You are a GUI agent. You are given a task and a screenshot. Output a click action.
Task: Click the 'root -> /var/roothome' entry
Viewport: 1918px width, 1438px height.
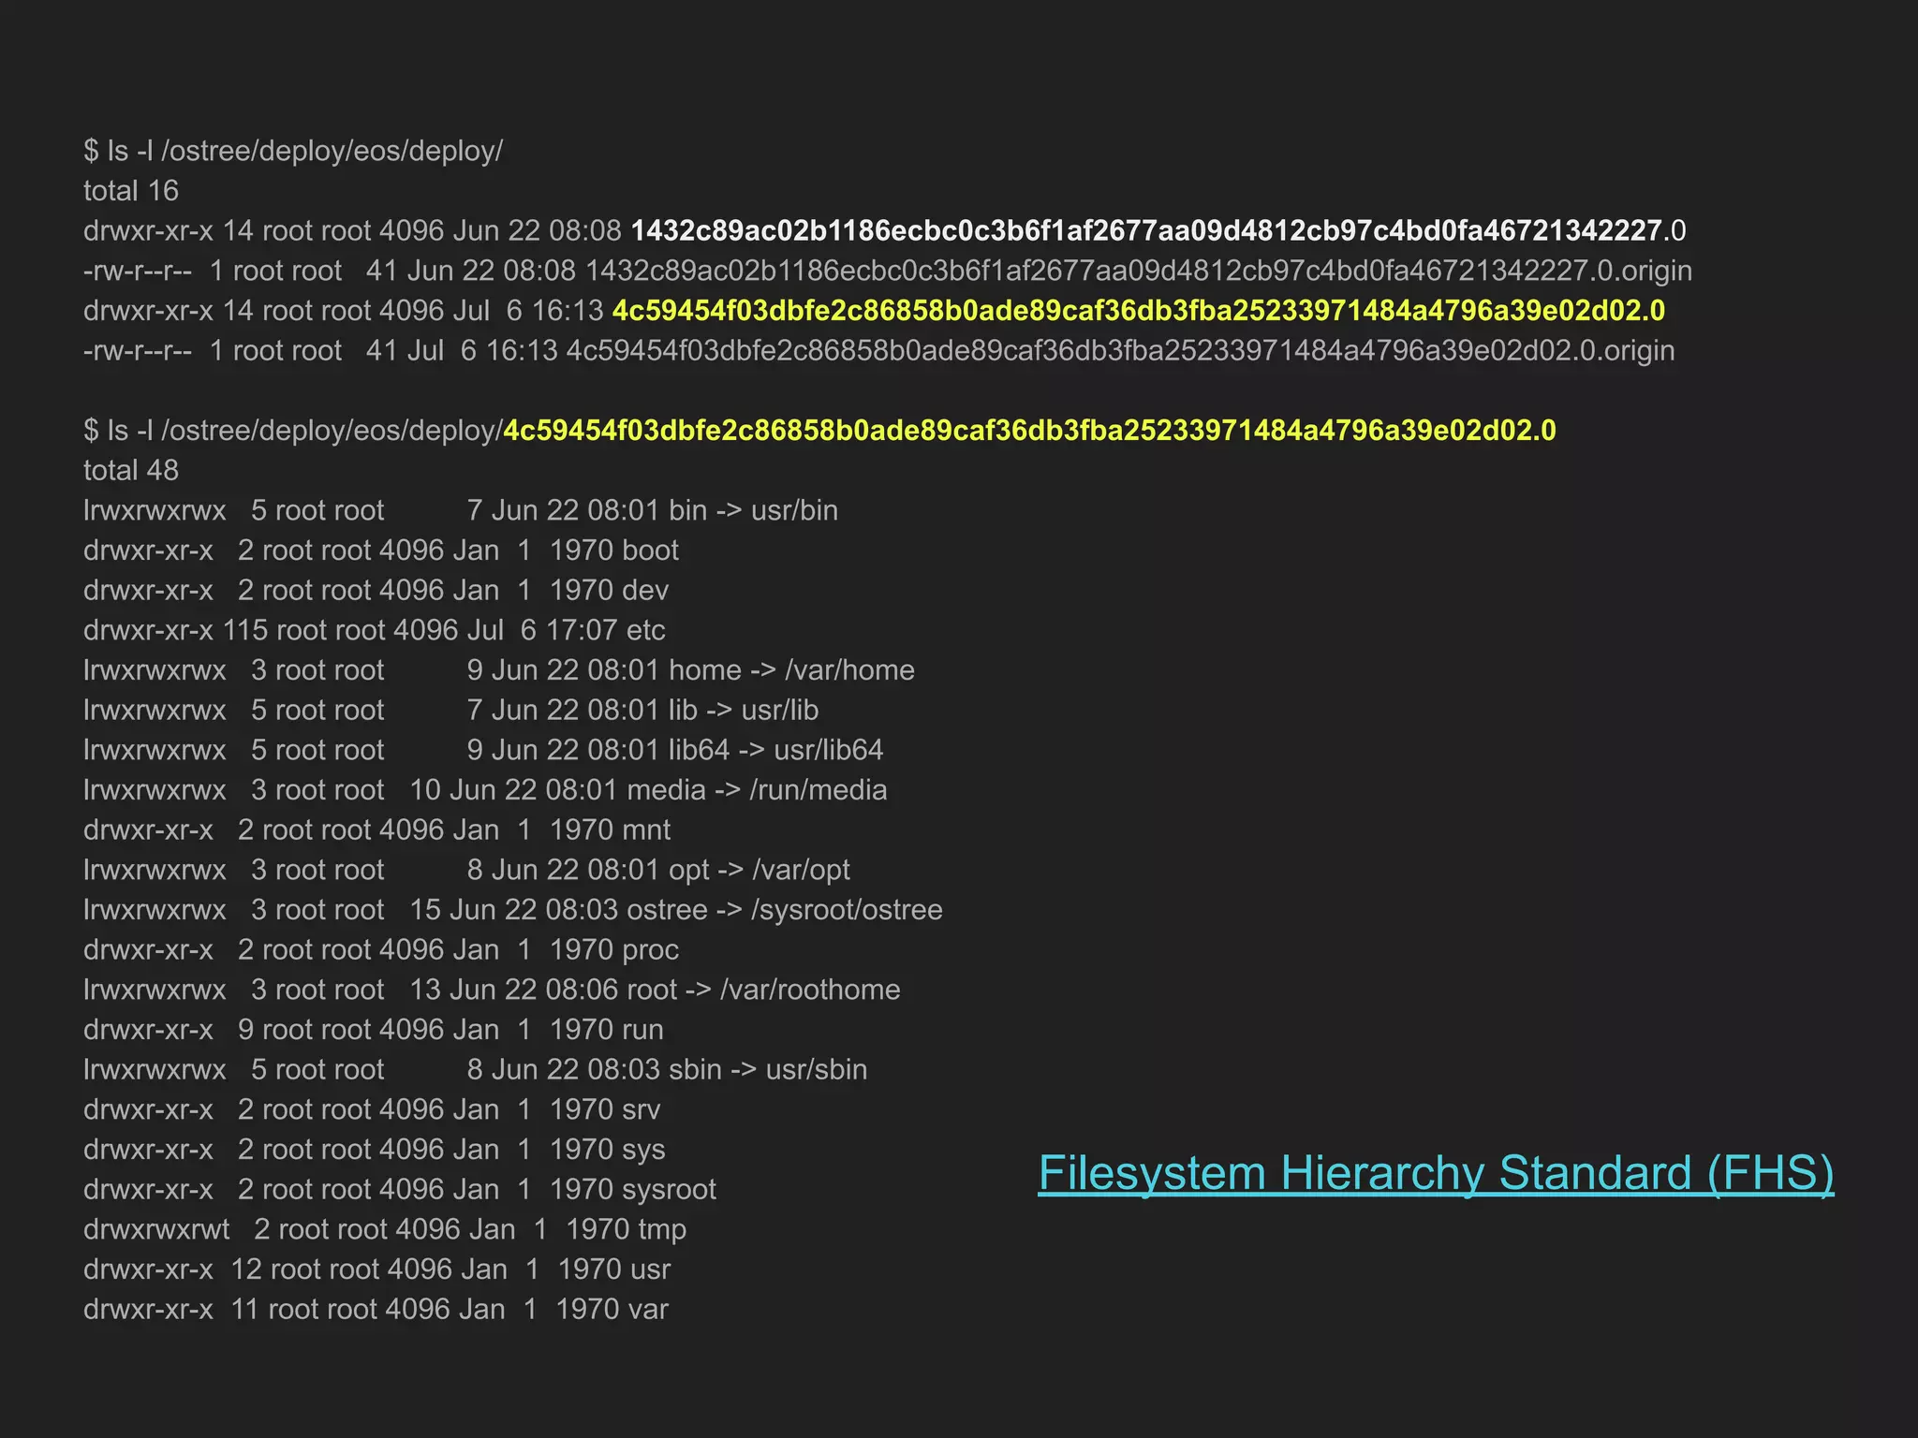762,990
